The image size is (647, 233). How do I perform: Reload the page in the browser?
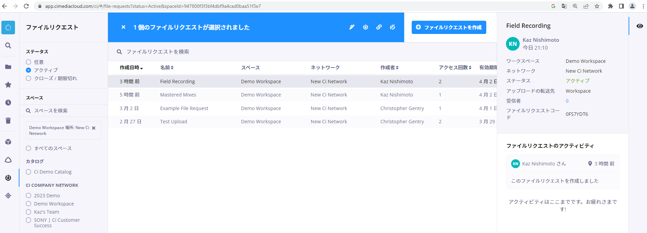(26, 6)
